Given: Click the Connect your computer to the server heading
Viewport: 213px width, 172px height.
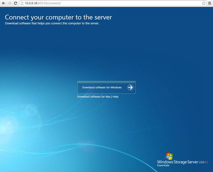Looking at the screenshot, I should coord(58,17).
